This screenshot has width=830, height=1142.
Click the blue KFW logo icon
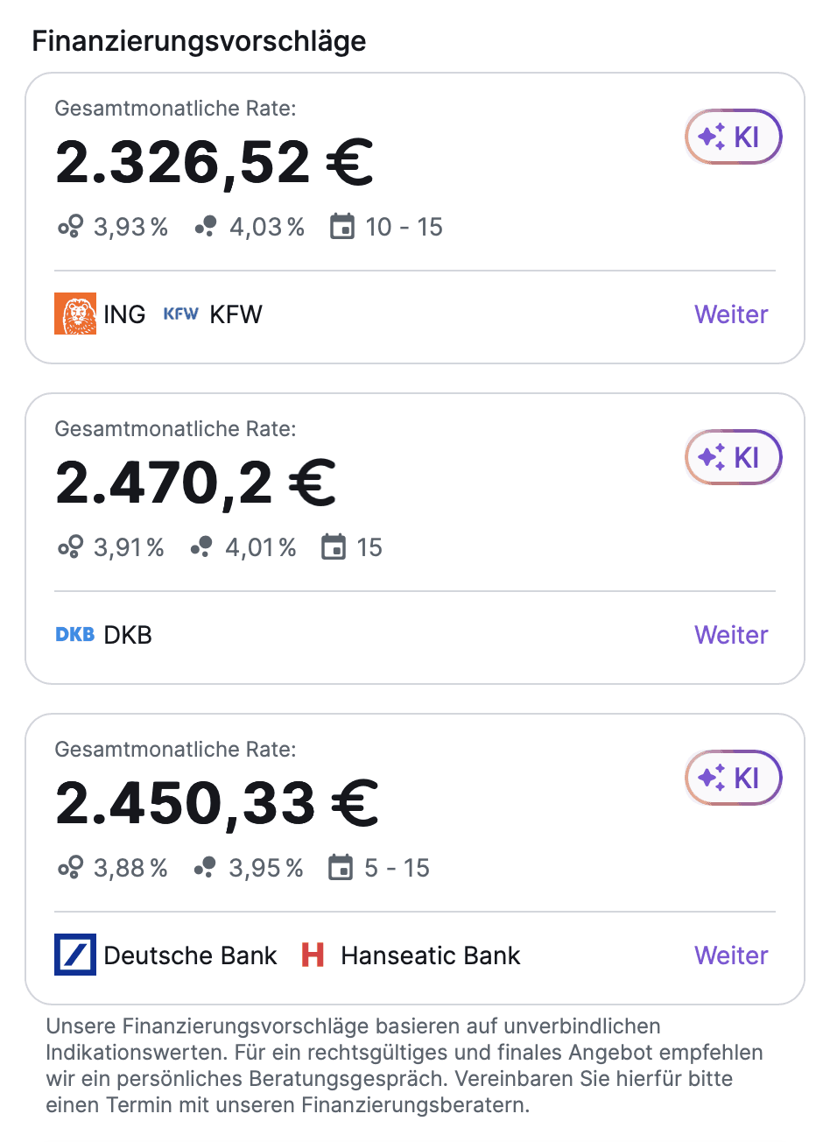181,314
